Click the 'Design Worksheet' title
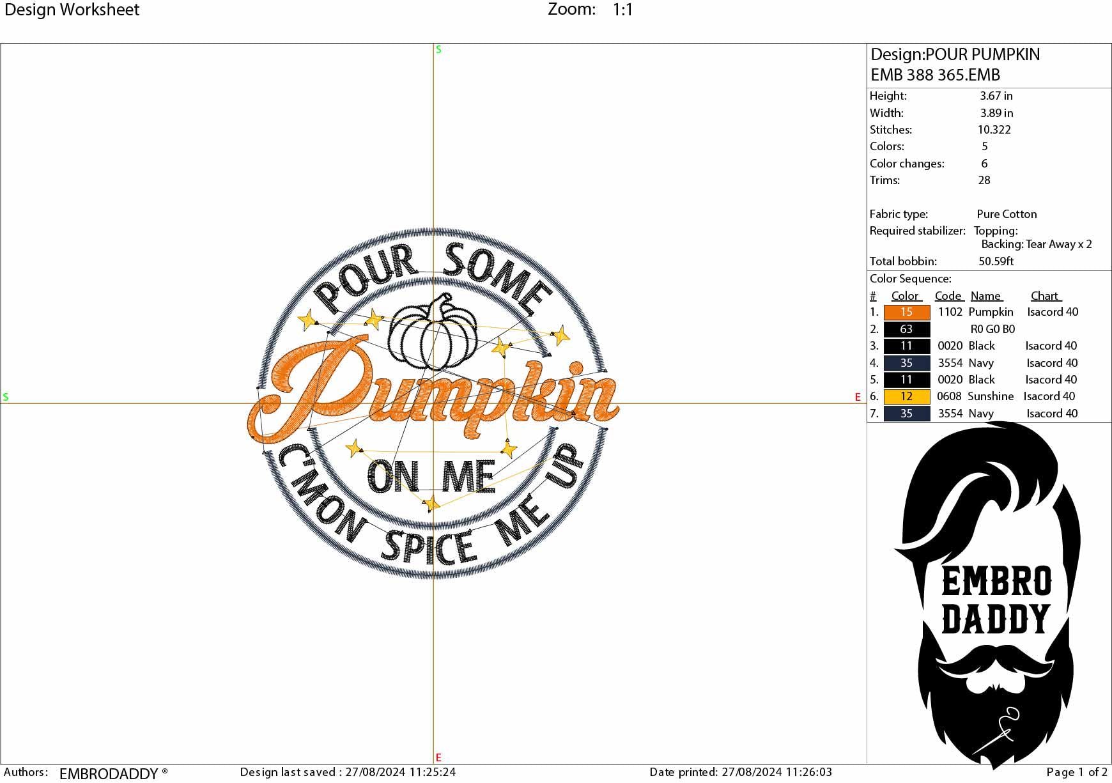Viewport: 1112px width, 783px height. point(72,10)
